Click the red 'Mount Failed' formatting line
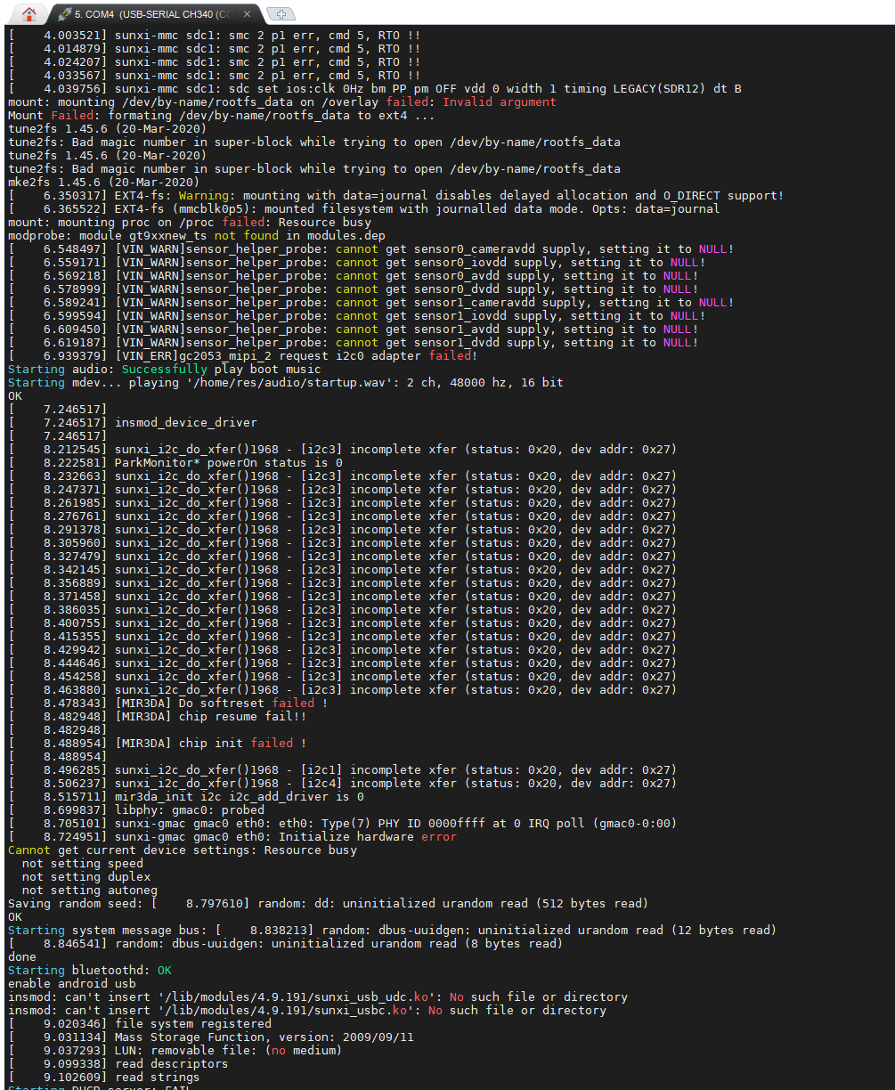This screenshot has height=1090, width=895. (221, 116)
